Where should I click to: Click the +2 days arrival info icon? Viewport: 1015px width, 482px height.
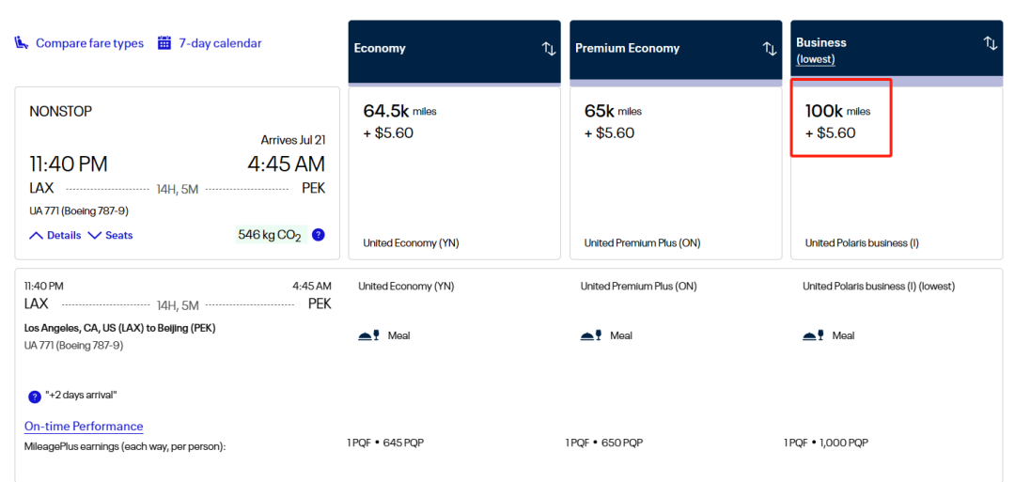pyautogui.click(x=34, y=396)
